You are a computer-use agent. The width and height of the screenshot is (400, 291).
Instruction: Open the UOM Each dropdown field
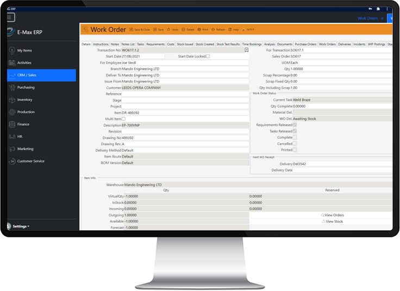click(x=341, y=62)
